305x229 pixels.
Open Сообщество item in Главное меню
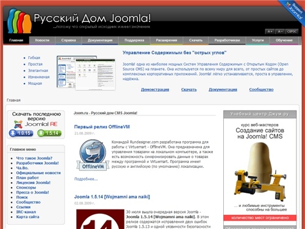coord(28,202)
